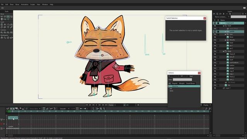Toggle visibility of the Nose layer
The height and width of the screenshot is (139, 247).
[x=215, y=37]
